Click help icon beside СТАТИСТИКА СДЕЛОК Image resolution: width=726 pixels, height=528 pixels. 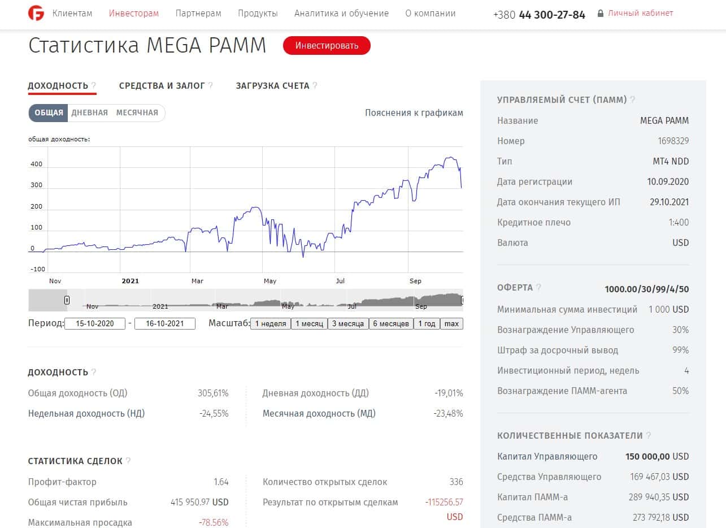pyautogui.click(x=128, y=461)
